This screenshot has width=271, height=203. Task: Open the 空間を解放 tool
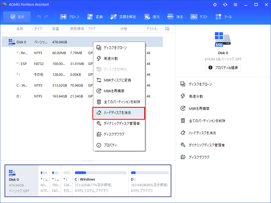(x=124, y=17)
